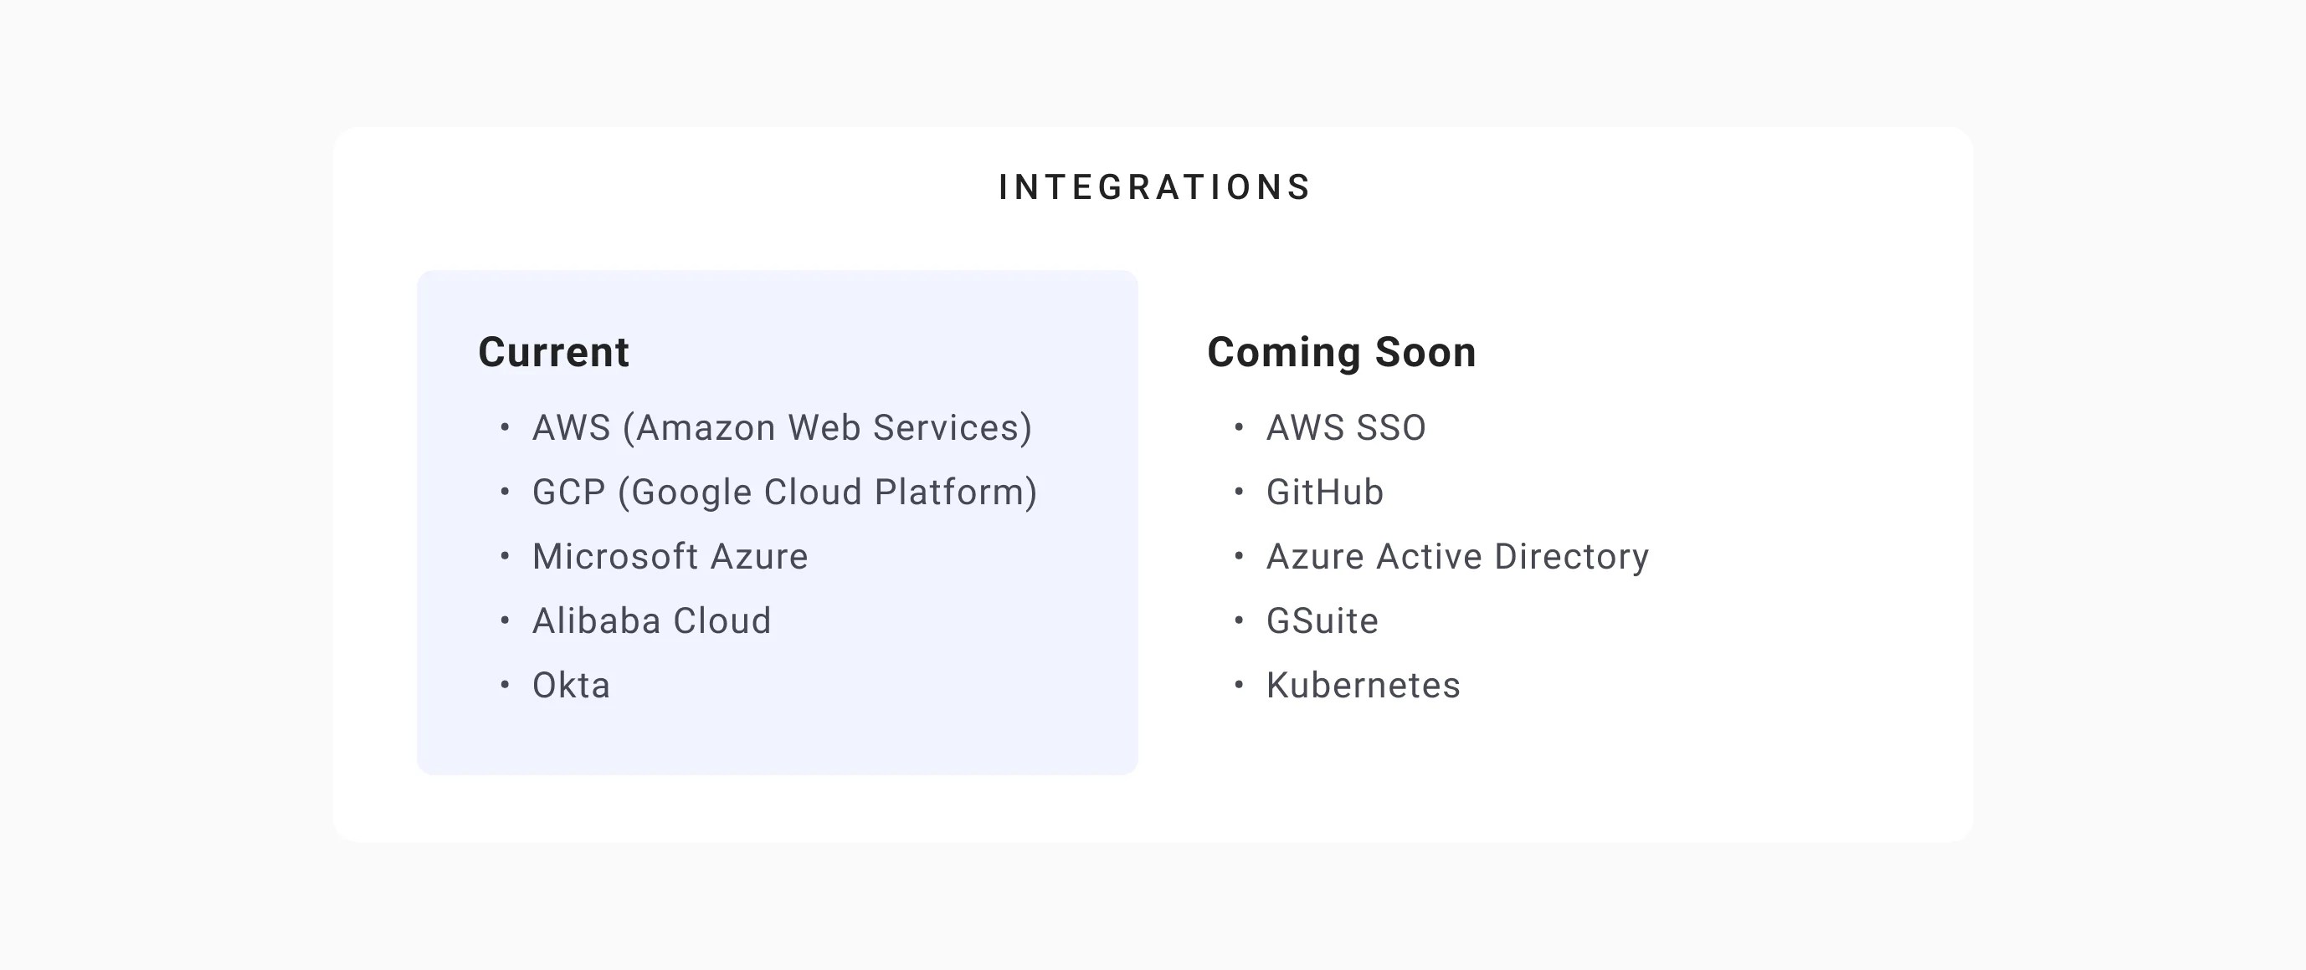Click AWS SSO under Coming Soon

1344,427
